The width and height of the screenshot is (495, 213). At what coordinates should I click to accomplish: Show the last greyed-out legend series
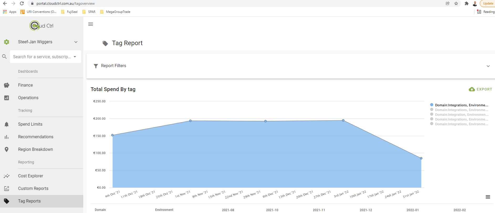pyautogui.click(x=459, y=124)
